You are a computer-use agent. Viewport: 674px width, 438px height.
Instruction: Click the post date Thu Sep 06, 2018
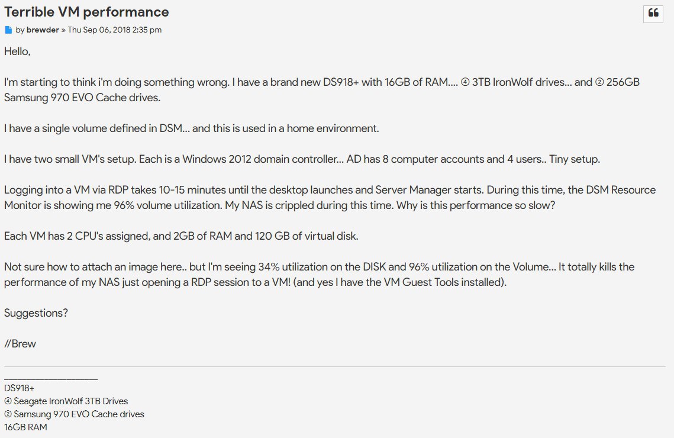click(x=115, y=30)
